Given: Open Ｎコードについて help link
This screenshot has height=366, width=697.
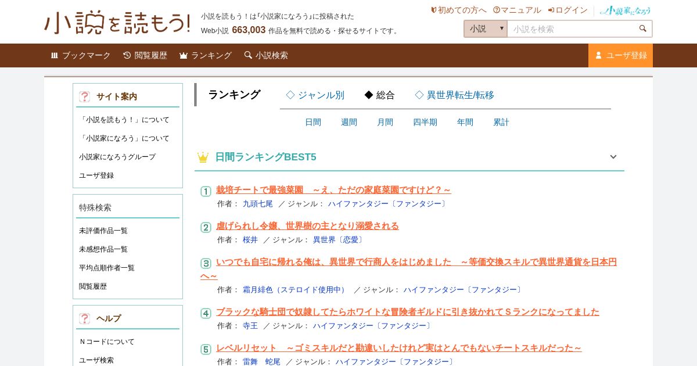Looking at the screenshot, I should click(107, 342).
